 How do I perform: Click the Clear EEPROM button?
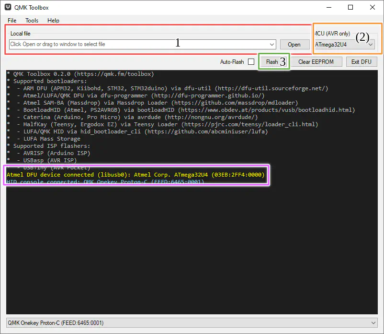316,62
